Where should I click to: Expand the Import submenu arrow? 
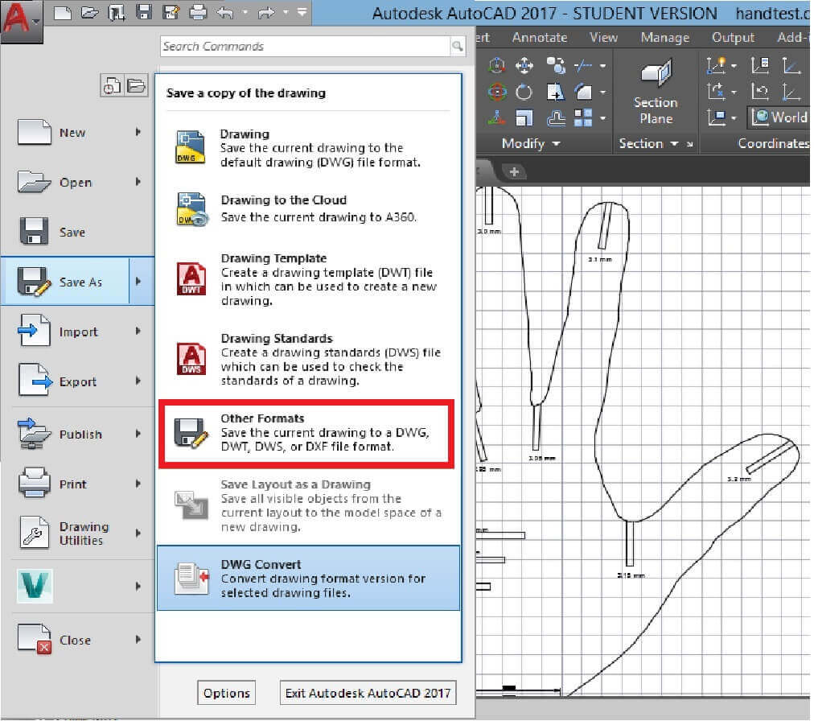[138, 331]
